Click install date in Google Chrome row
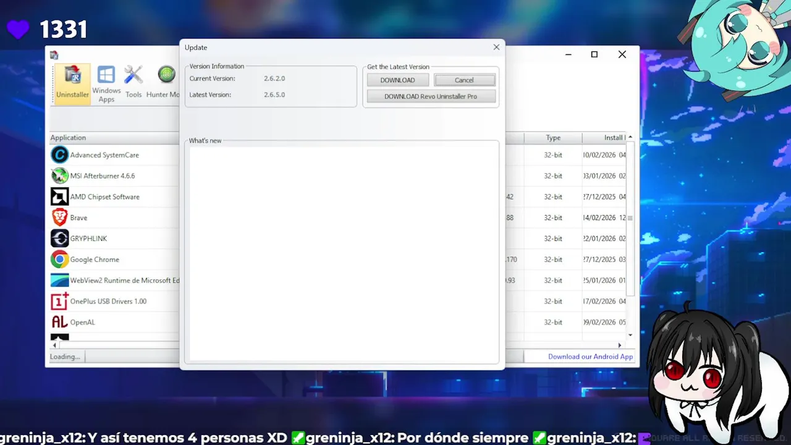Viewport: 791px width, 445px height. (604, 260)
